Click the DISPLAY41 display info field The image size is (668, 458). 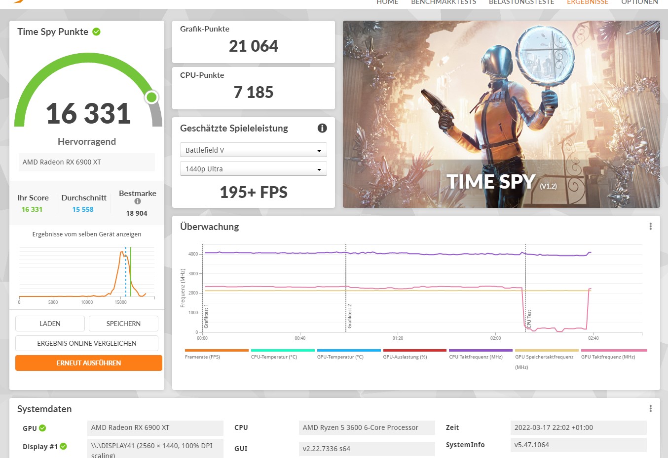[155, 449]
